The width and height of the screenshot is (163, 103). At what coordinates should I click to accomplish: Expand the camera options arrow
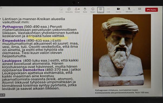pos(124,10)
